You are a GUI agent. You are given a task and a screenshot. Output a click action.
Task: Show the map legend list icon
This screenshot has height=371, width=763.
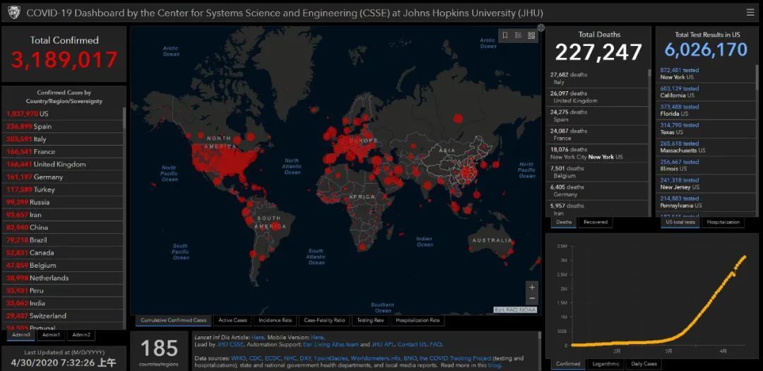click(x=518, y=35)
